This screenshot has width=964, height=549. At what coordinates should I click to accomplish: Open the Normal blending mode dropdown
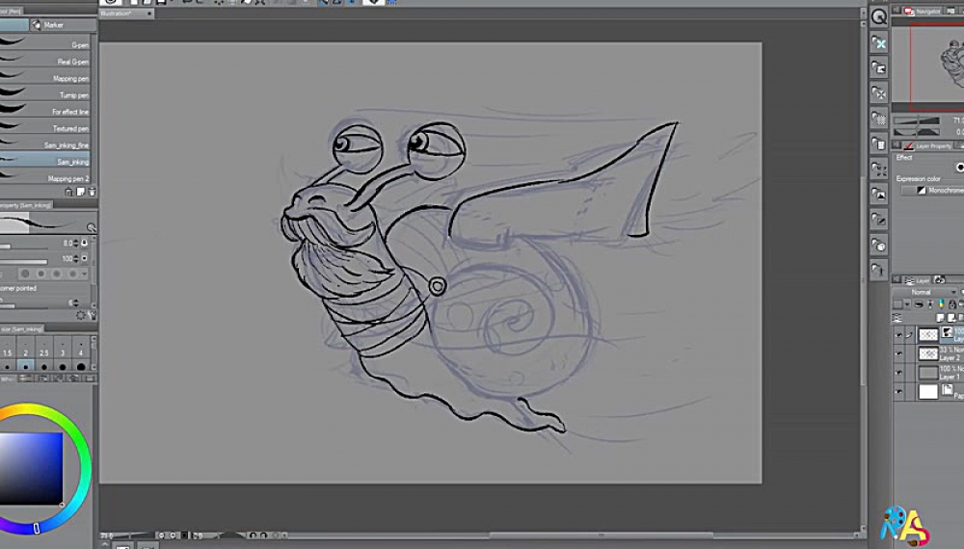(x=924, y=292)
